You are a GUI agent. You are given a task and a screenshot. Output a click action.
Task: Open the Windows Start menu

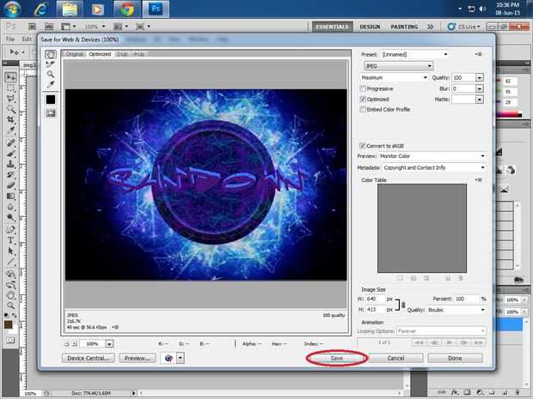(11, 9)
